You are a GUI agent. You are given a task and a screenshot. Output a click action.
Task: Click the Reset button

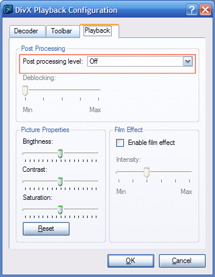[46, 228]
